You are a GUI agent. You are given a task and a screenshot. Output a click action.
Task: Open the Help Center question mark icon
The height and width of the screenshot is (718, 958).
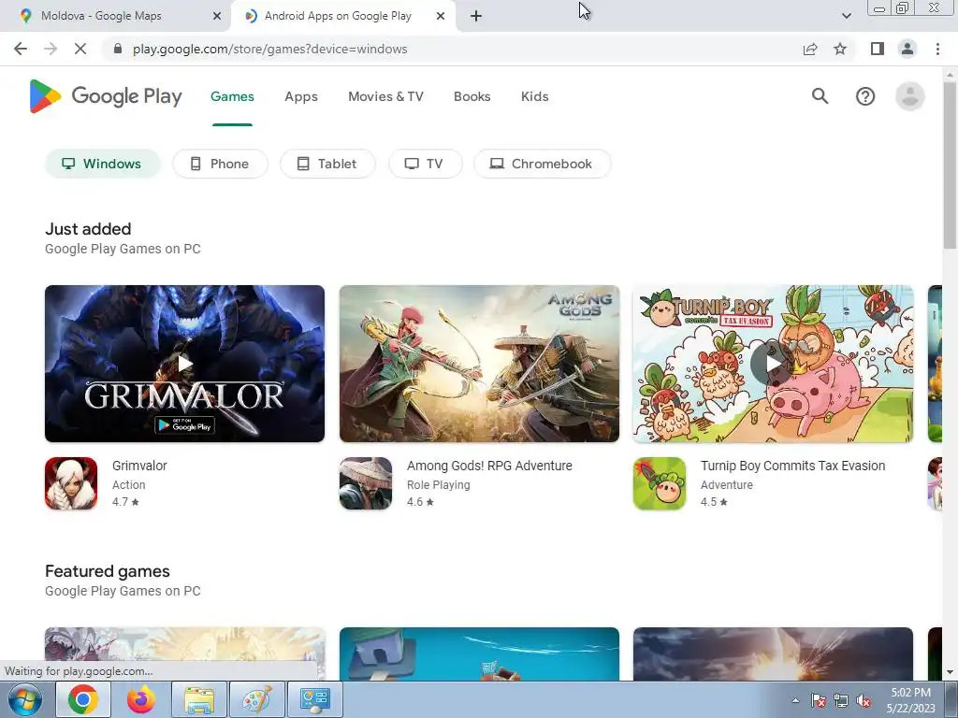coord(865,96)
